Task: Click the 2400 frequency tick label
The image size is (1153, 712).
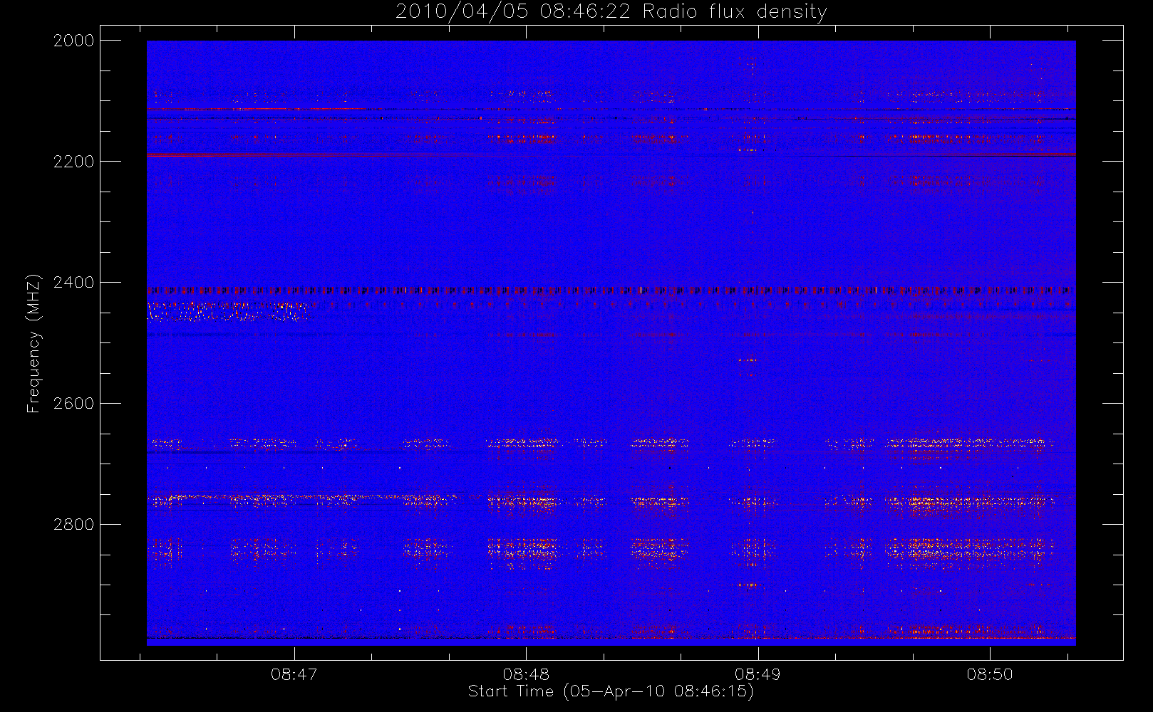Action: (x=74, y=283)
